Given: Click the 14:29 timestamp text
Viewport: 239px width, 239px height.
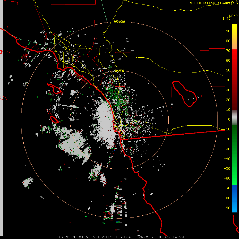Looking at the screenshot, I should [x=178, y=237].
